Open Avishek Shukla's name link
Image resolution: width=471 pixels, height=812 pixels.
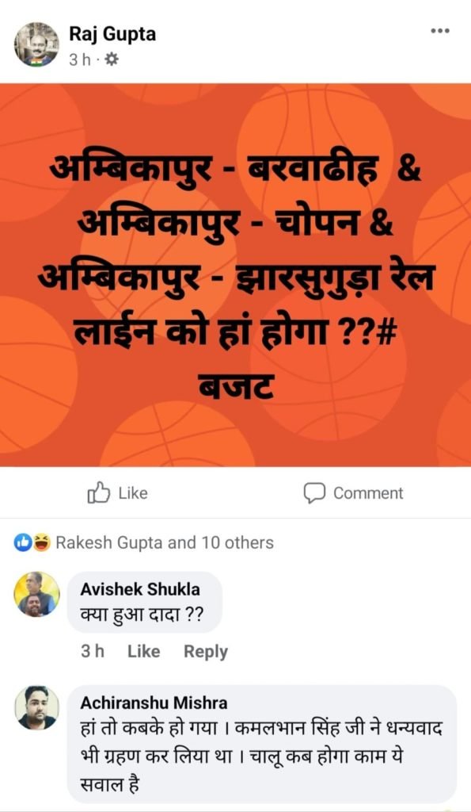pyautogui.click(x=140, y=589)
